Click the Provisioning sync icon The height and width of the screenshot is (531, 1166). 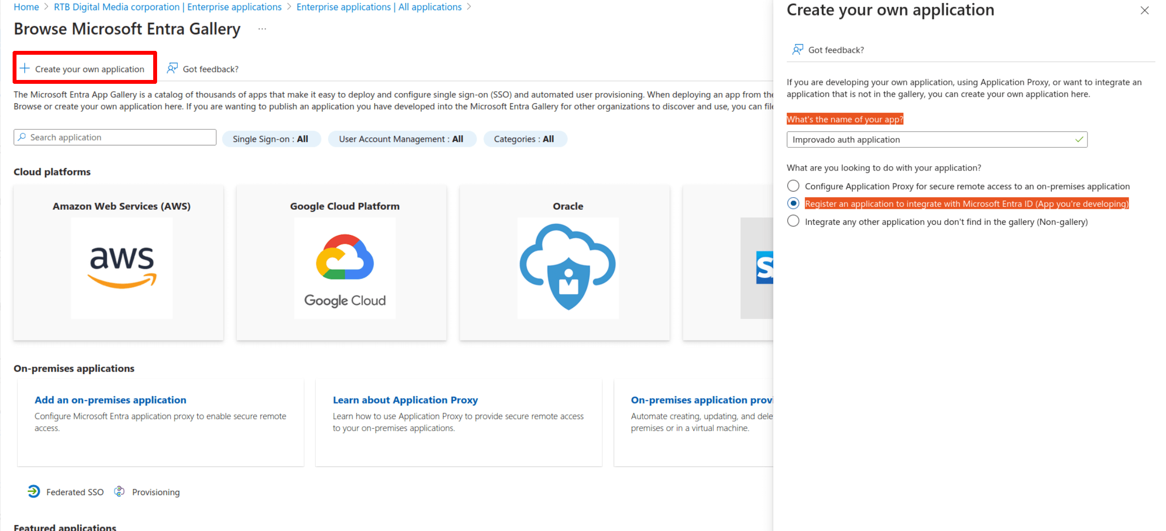[x=119, y=491]
